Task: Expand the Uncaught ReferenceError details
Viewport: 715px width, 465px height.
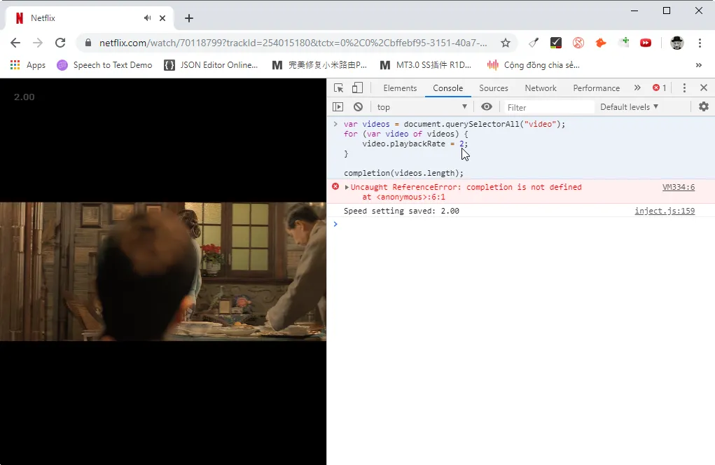Action: point(347,188)
